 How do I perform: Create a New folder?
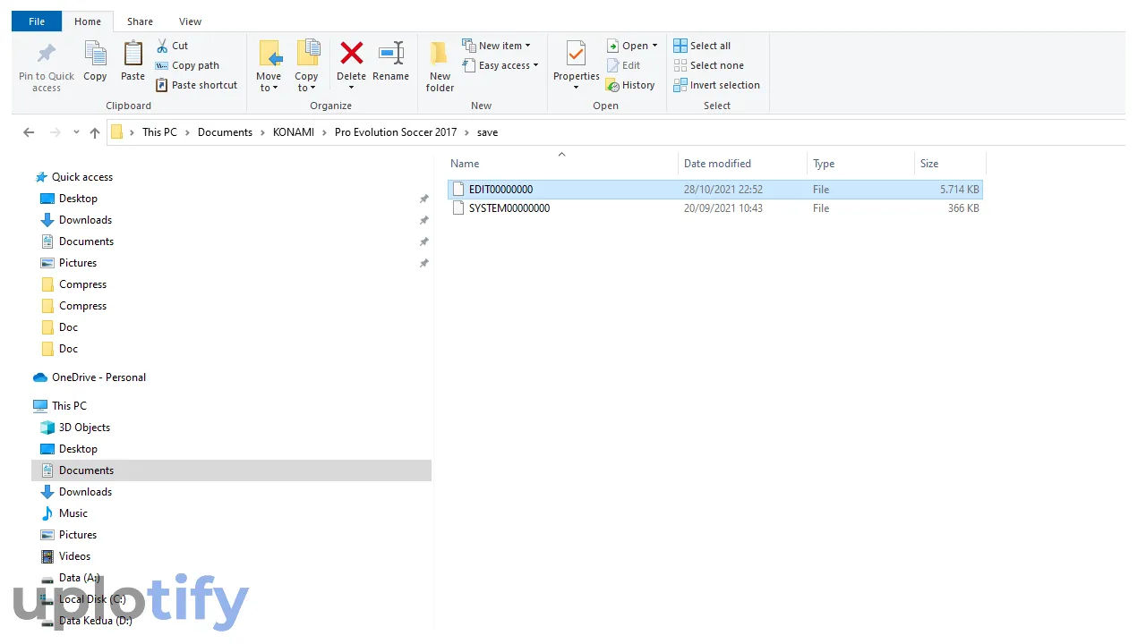tap(440, 66)
